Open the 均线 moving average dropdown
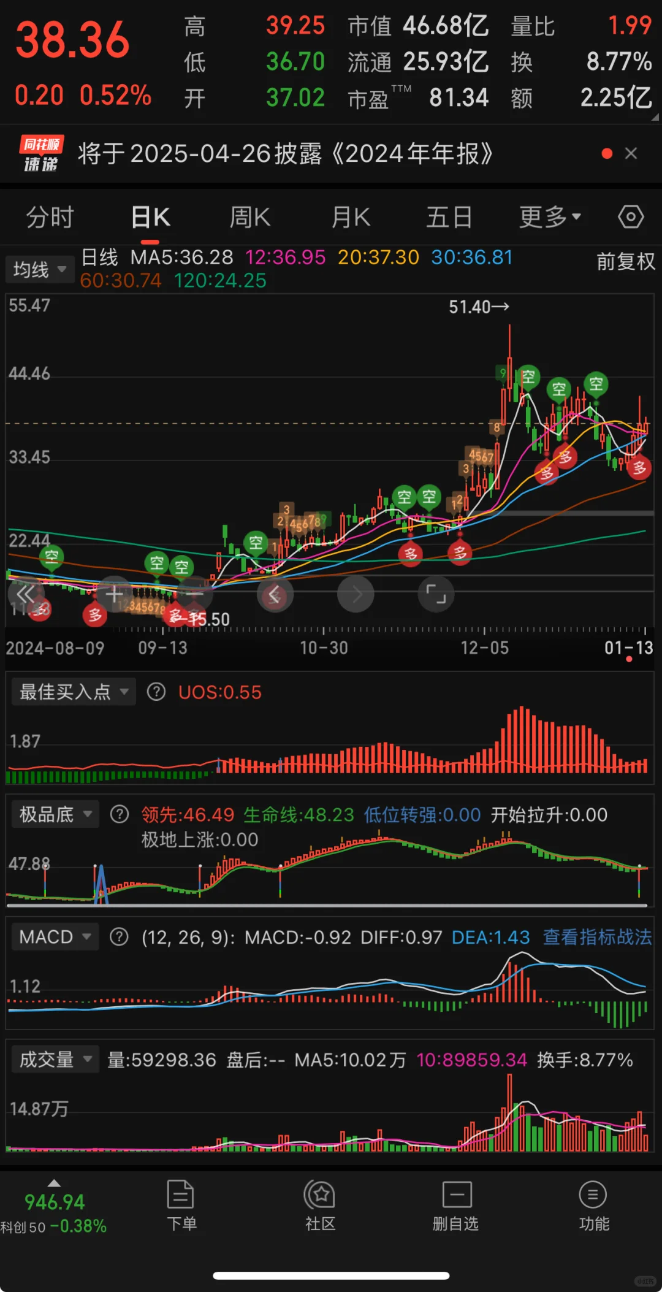The height and width of the screenshot is (1292, 662). (x=40, y=269)
